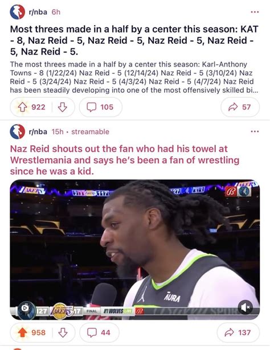Play the Naz Reid interview video thumbnail
The height and width of the screenshot is (350, 270).
coord(134,250)
